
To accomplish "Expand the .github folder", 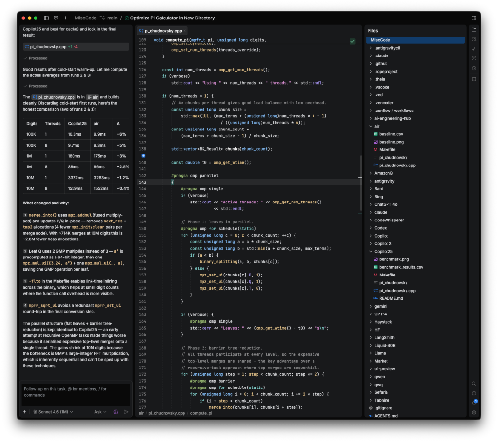I will pyautogui.click(x=371, y=63).
